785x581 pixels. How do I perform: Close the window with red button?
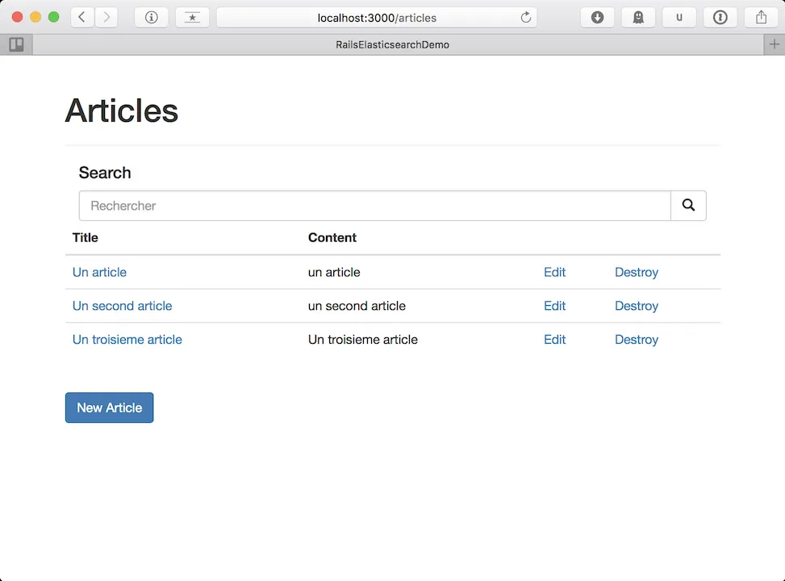coord(17,17)
